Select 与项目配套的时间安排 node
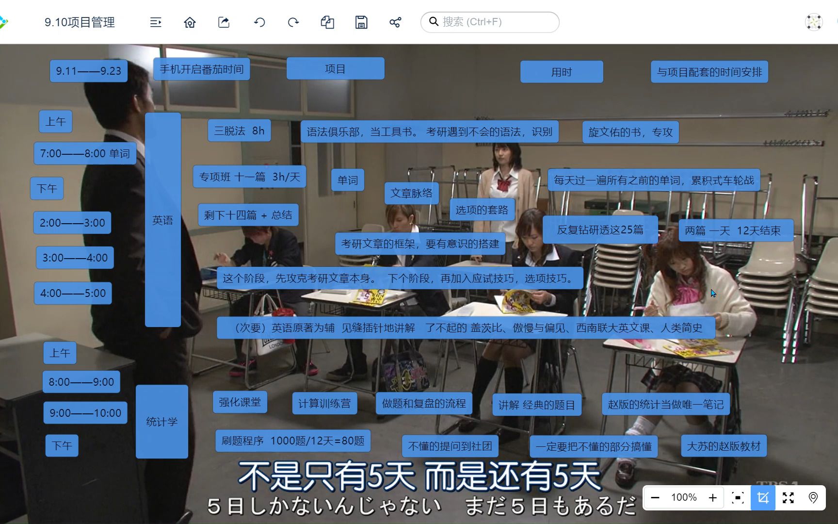The image size is (838, 524). pos(709,72)
